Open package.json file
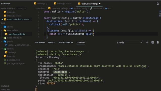 pyautogui.click(x=13, y=60)
